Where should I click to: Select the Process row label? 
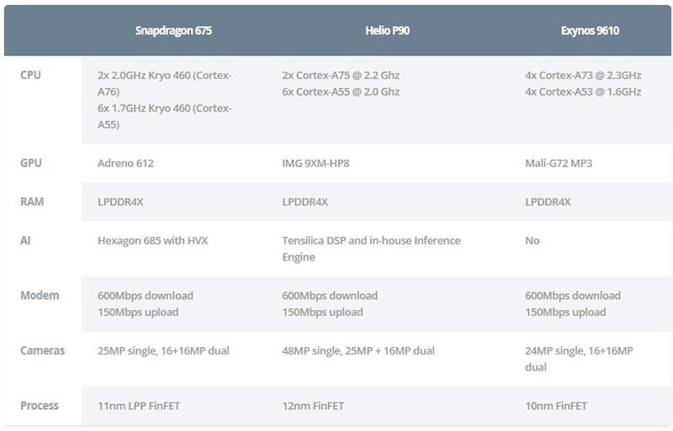40,406
